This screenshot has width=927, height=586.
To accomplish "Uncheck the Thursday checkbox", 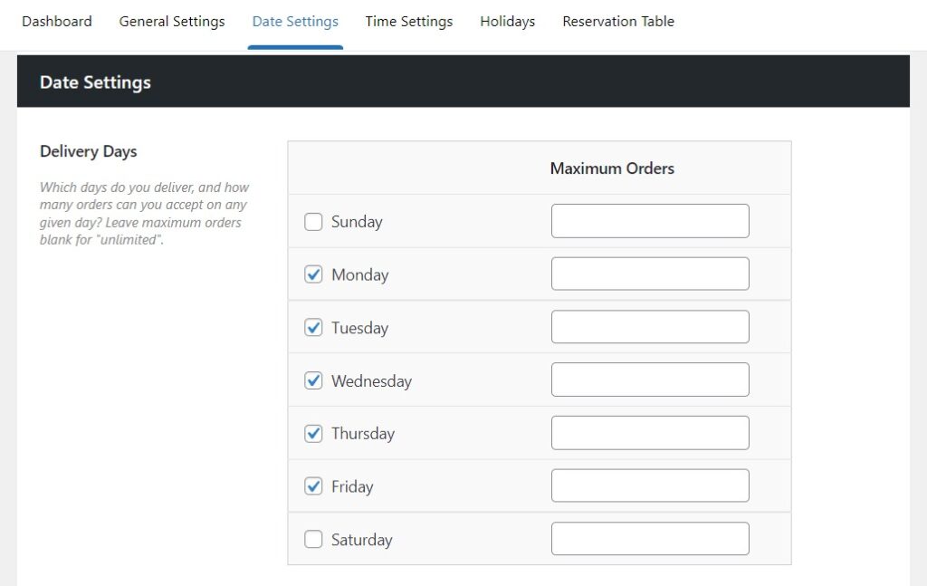I will click(313, 433).
